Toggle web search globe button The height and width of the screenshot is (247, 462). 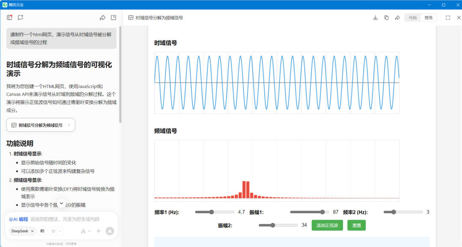(53, 231)
